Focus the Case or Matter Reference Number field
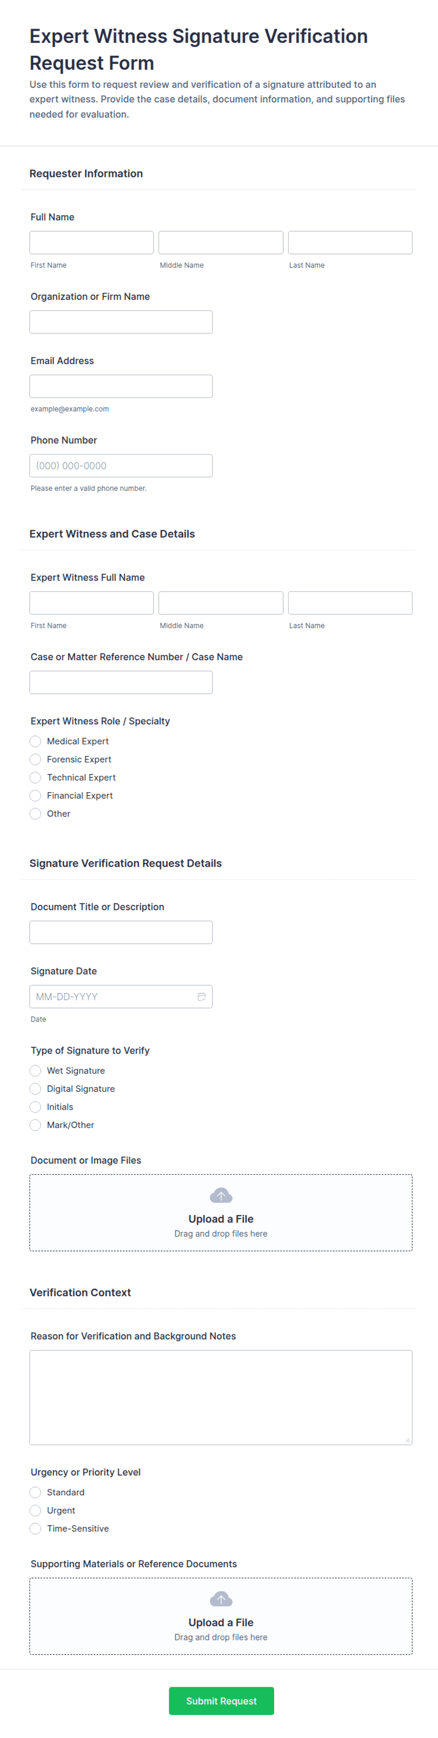Viewport: 438px width, 1738px height. (x=121, y=682)
